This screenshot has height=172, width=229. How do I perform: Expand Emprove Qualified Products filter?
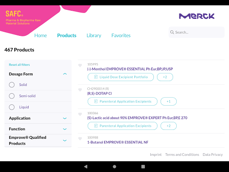(x=65, y=141)
